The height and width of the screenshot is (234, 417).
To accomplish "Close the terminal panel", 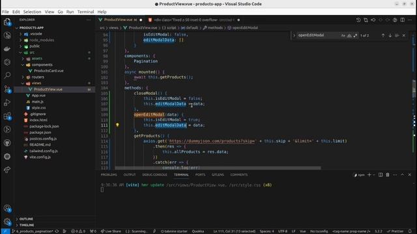I will coord(410,175).
